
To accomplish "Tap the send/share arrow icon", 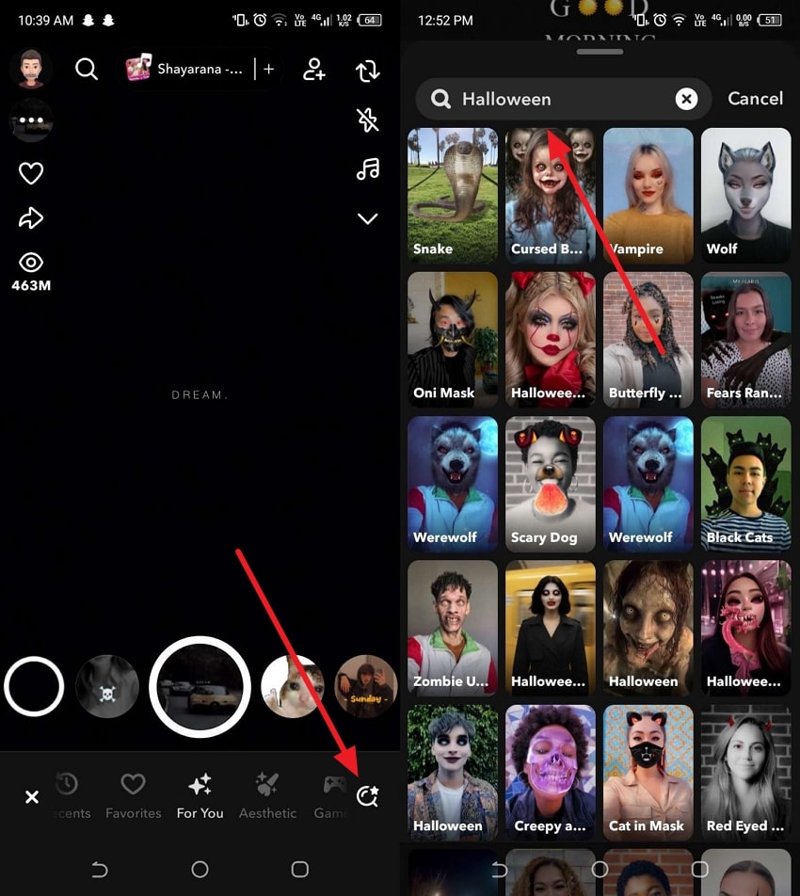I will click(31, 217).
